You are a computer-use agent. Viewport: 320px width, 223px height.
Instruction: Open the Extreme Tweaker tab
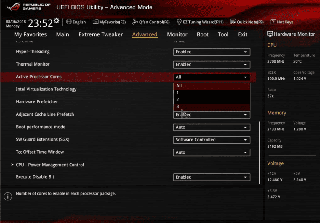(101, 34)
